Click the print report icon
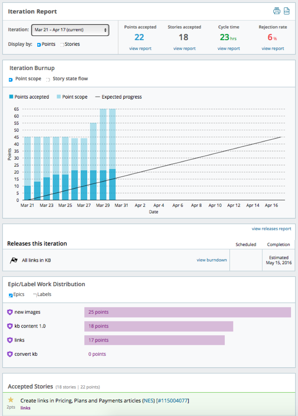Image resolution: width=298 pixels, height=416 pixels. [277, 11]
